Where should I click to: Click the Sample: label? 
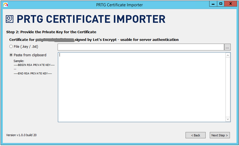coord(19,61)
